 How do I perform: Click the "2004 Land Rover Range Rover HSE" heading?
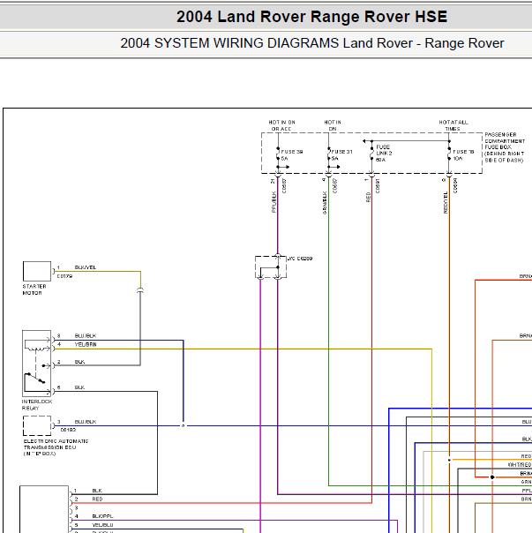(311, 17)
